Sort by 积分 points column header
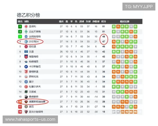 coord(103,22)
